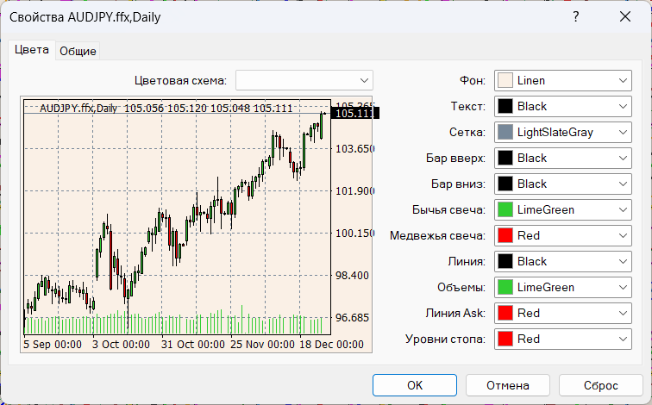Click the Сброс reset button
Screen dimensions: 652x405
(x=600, y=384)
